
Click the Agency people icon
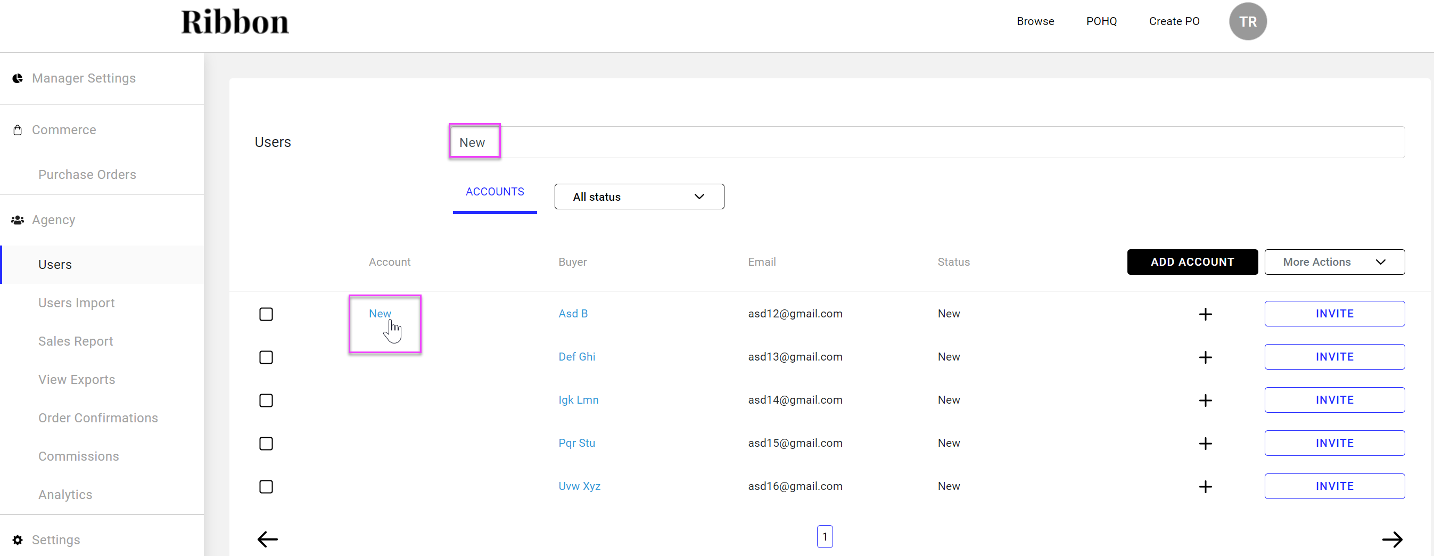pos(18,220)
